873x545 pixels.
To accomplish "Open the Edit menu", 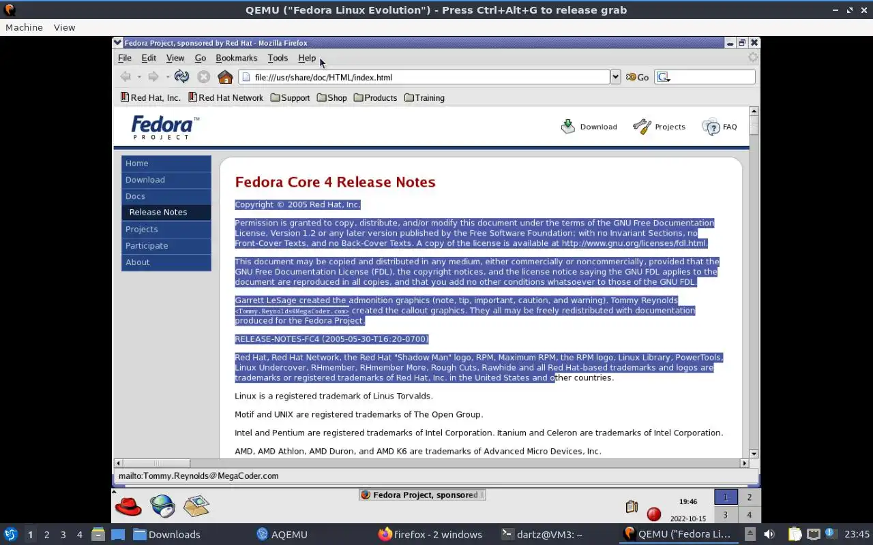I will coord(149,58).
